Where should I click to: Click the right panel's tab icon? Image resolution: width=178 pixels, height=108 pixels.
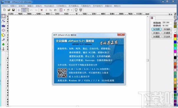152,18
